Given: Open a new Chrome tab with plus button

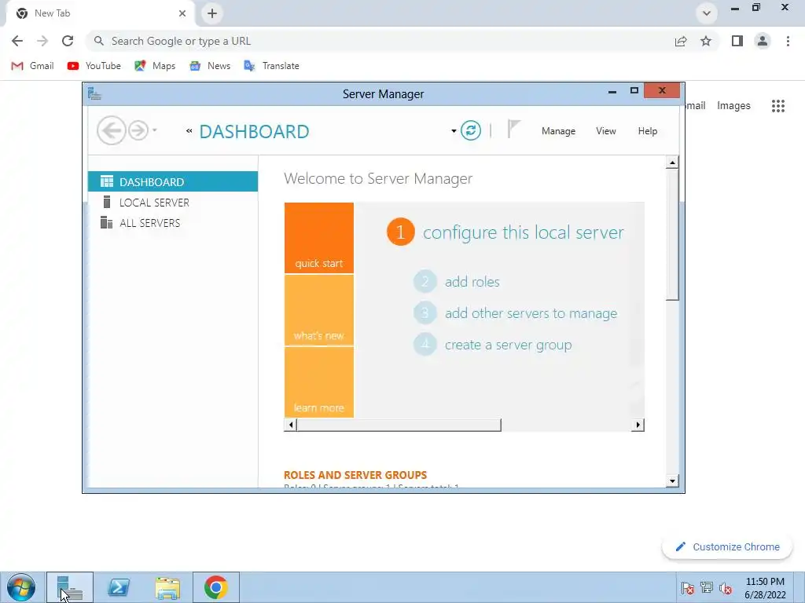Looking at the screenshot, I should pos(212,13).
